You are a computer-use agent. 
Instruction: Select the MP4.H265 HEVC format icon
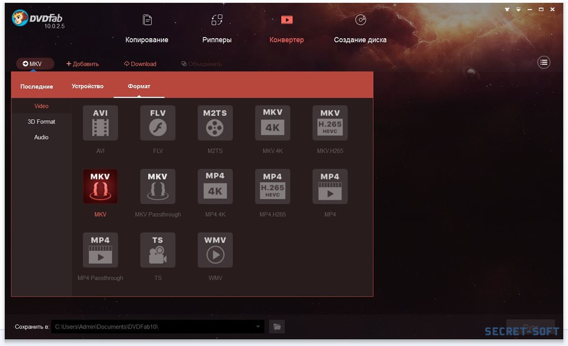pyautogui.click(x=273, y=187)
